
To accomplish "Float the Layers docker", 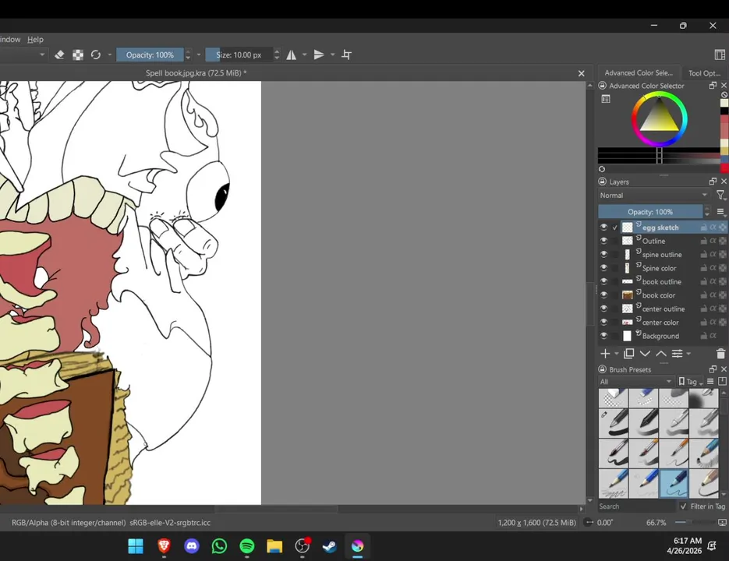I will [x=713, y=182].
